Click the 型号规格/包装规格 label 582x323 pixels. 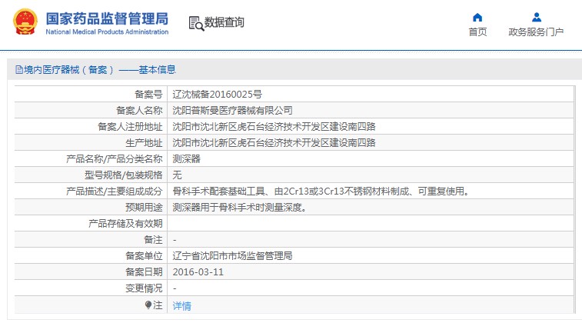tap(124, 175)
